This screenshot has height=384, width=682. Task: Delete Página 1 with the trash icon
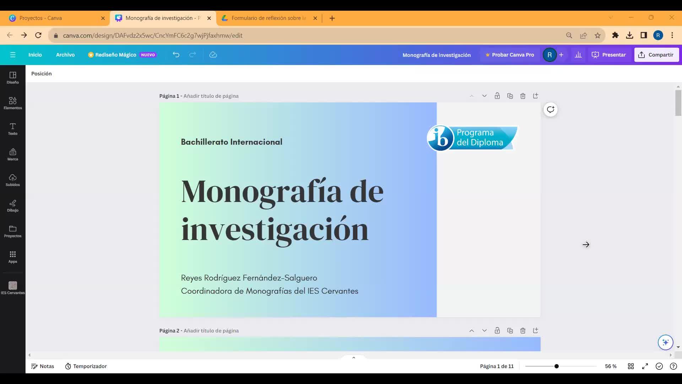coord(523,96)
